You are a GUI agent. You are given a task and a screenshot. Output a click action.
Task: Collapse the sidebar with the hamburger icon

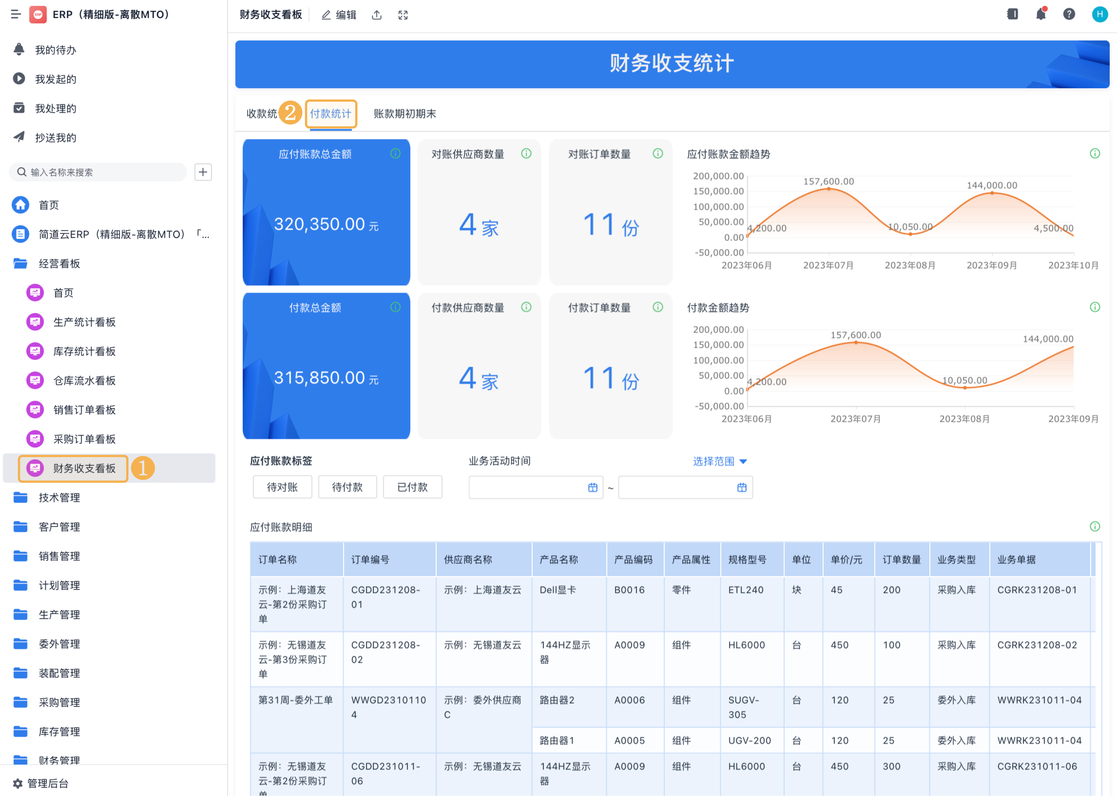coord(16,14)
